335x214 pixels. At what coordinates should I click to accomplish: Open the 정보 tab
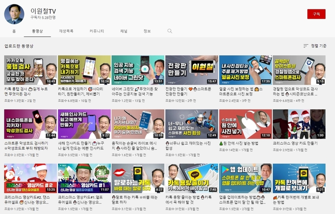[x=147, y=31]
